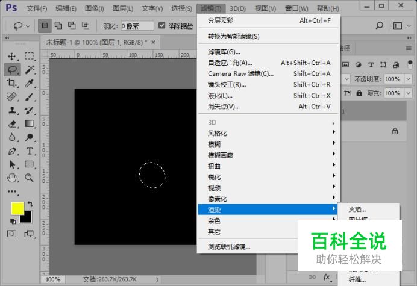Image resolution: width=417 pixels, height=286 pixels.
Task: Choose 分层云彩 menu entry
Action: click(268, 20)
